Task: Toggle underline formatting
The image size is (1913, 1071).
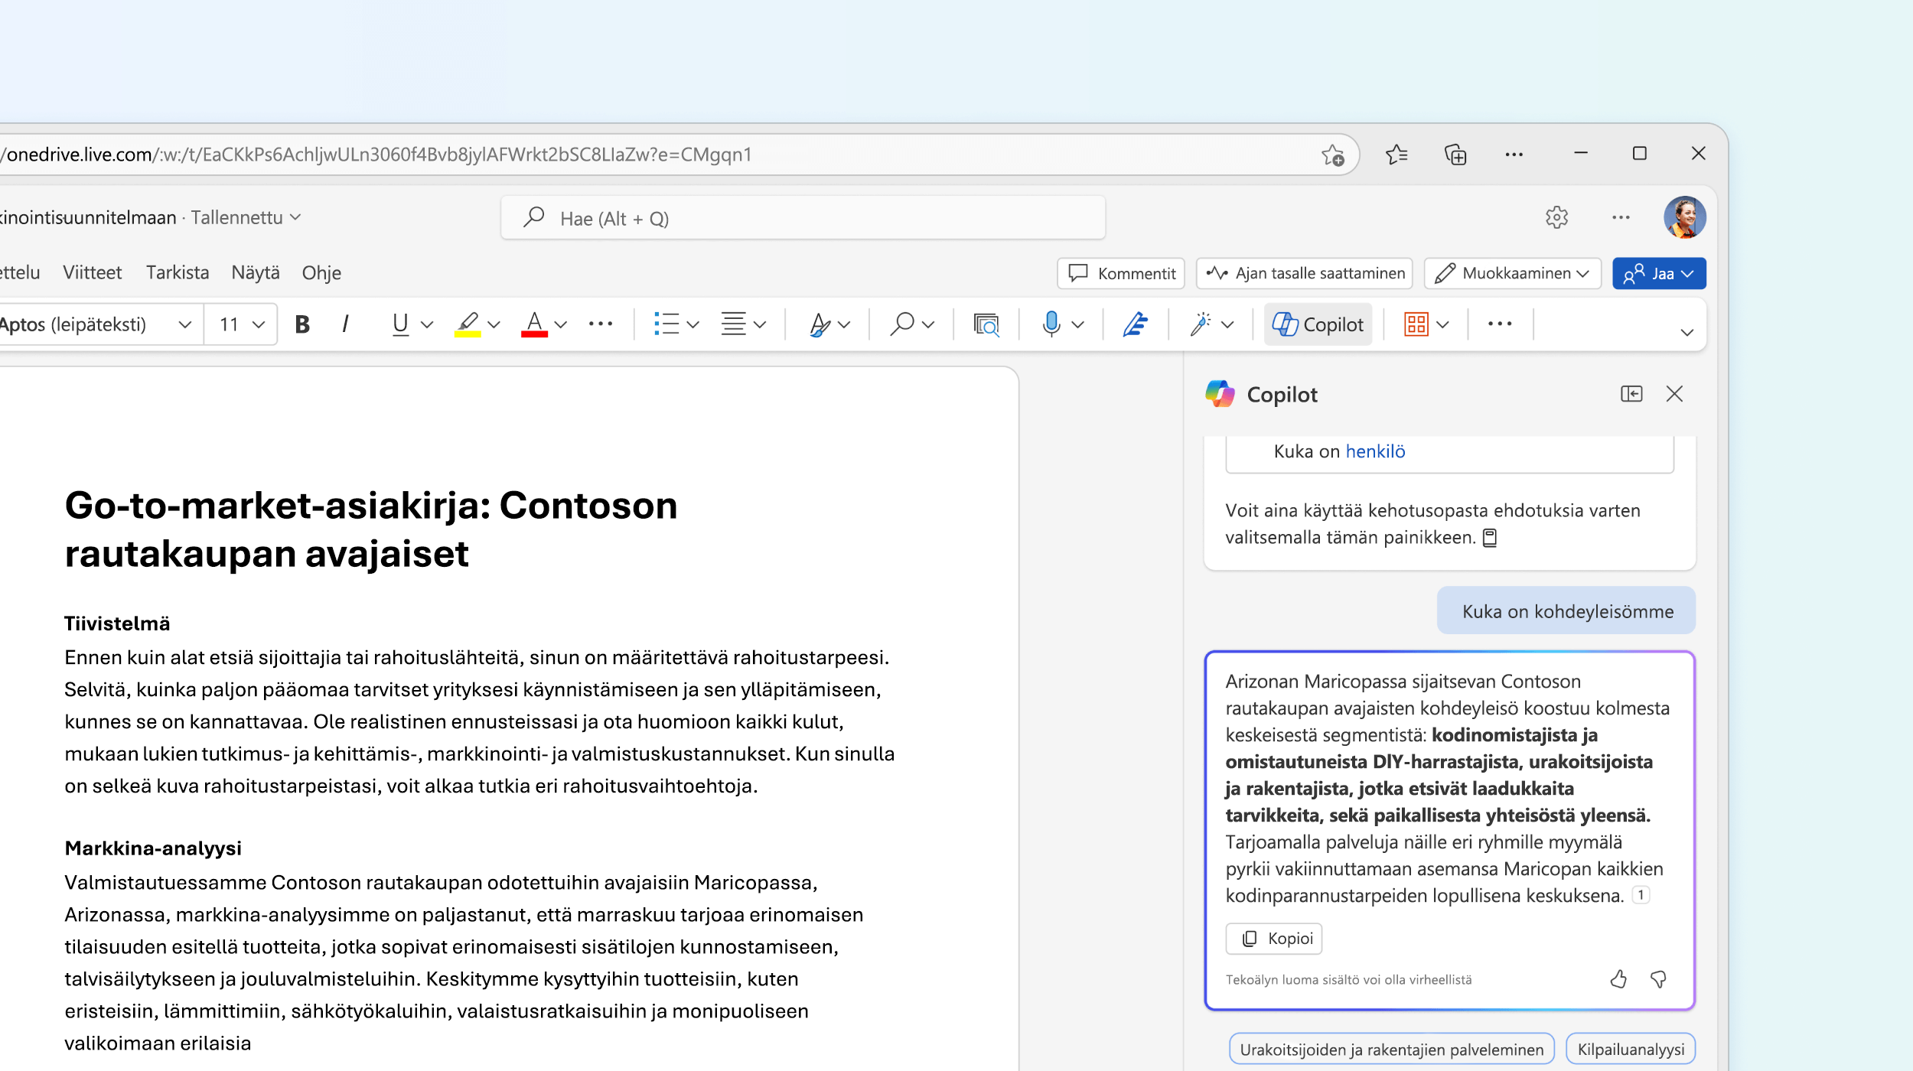Action: 399,324
